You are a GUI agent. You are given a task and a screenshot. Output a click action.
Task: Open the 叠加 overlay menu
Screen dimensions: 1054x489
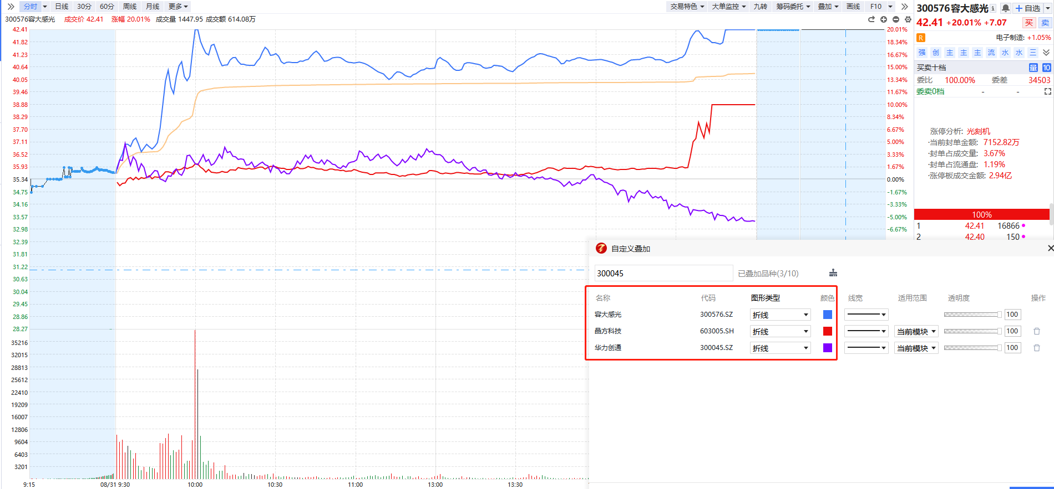[x=828, y=7]
